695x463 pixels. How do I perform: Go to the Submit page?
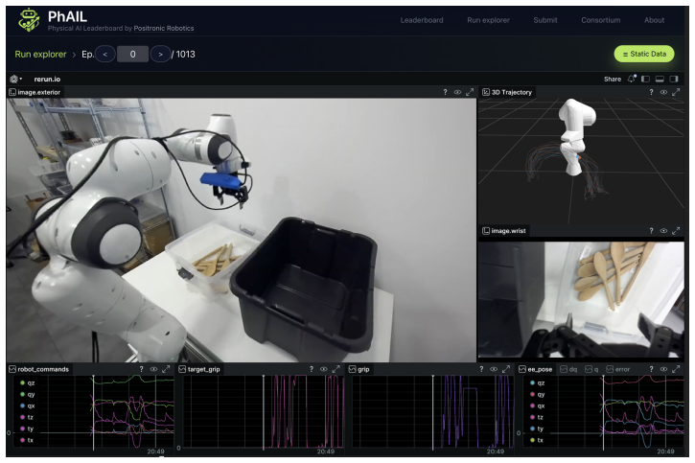(x=545, y=20)
